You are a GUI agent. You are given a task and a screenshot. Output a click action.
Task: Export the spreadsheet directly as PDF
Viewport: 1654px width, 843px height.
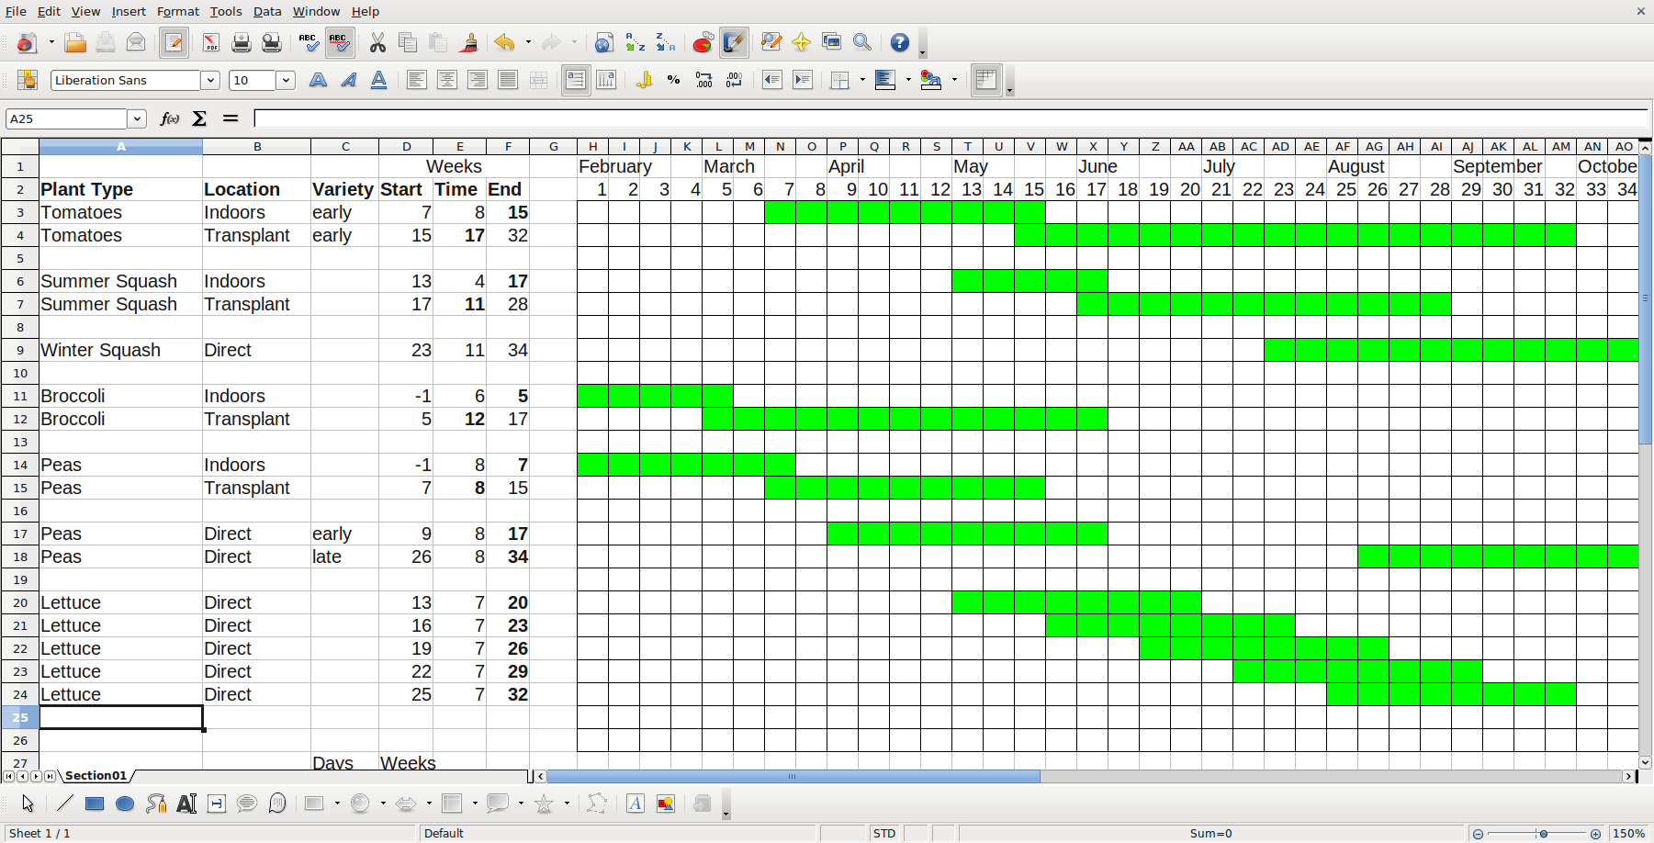211,42
